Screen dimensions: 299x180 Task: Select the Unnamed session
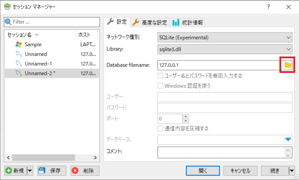tap(52, 54)
